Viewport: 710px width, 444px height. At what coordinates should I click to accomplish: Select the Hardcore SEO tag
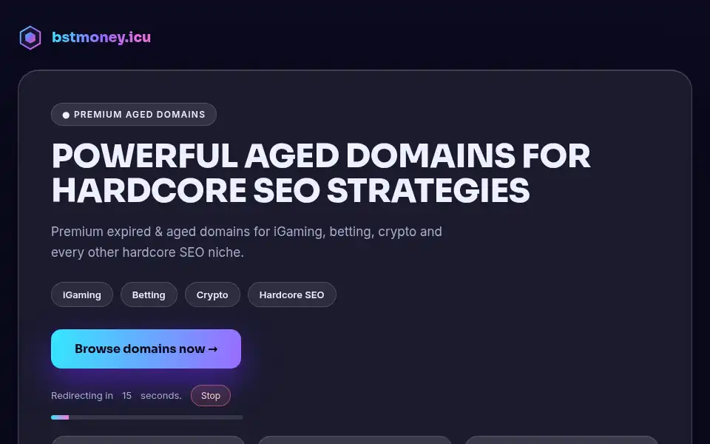click(x=291, y=295)
